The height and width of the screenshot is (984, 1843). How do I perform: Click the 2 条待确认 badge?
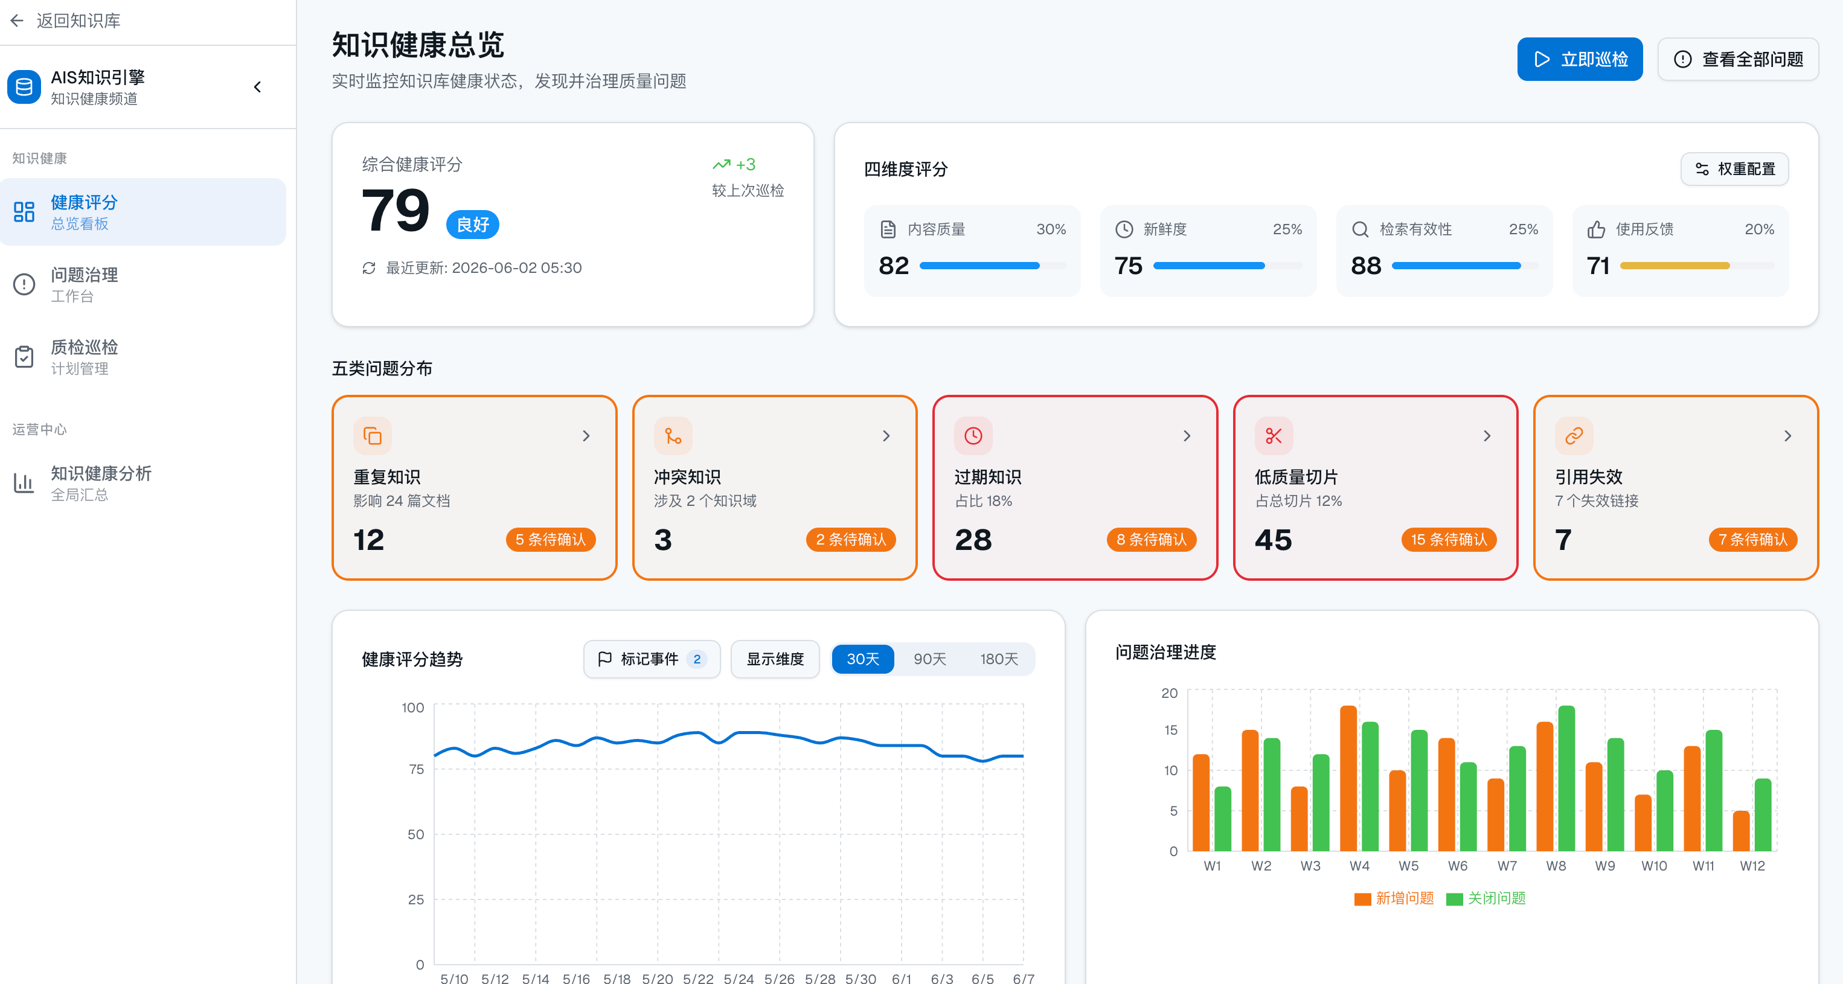click(x=851, y=540)
